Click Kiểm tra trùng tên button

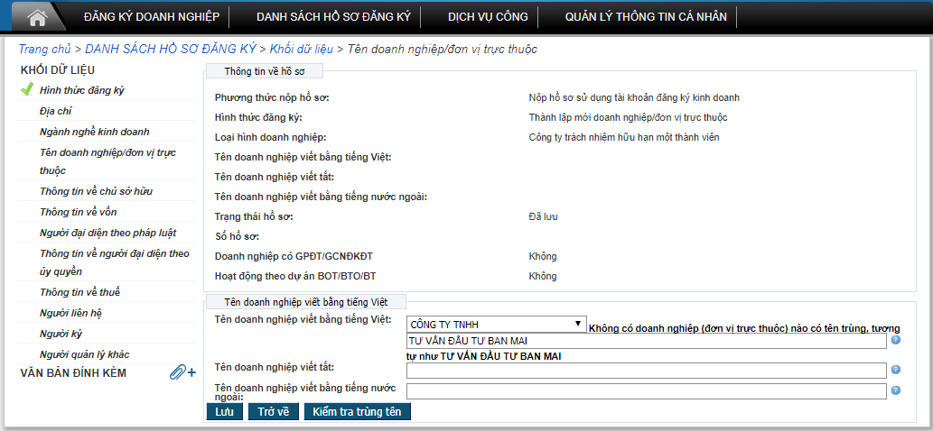pos(357,411)
